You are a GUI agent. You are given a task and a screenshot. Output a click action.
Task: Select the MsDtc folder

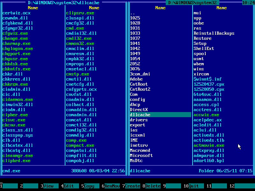[x=136, y=161]
